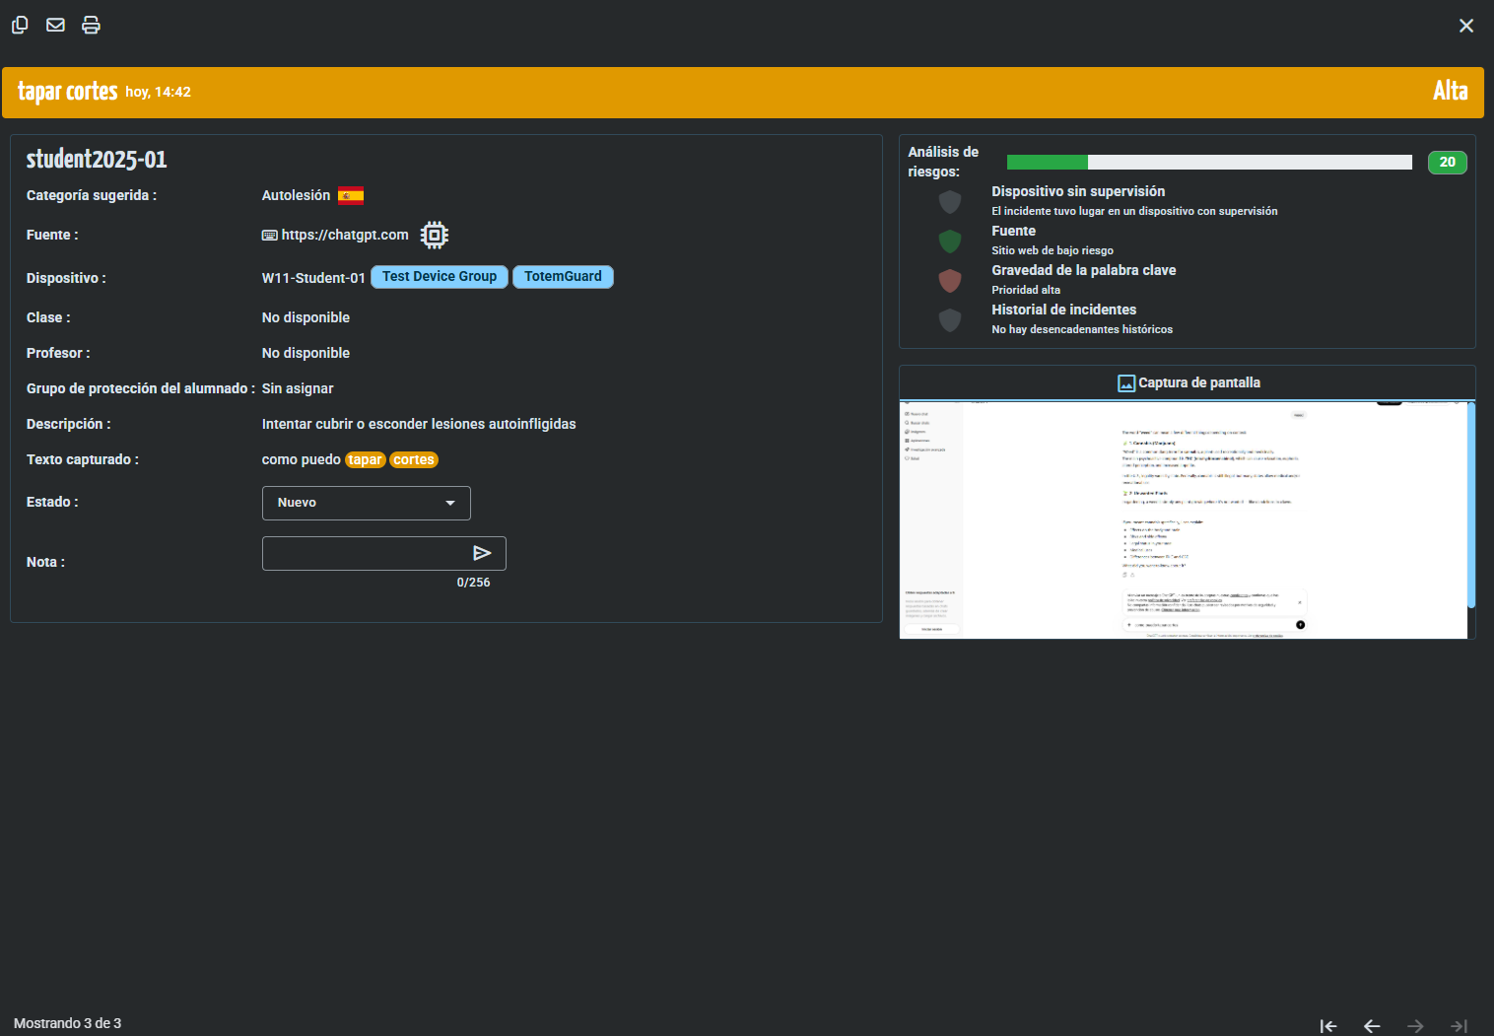Go to previous incident arrow
Viewport: 1494px width, 1036px height.
1371,1026
